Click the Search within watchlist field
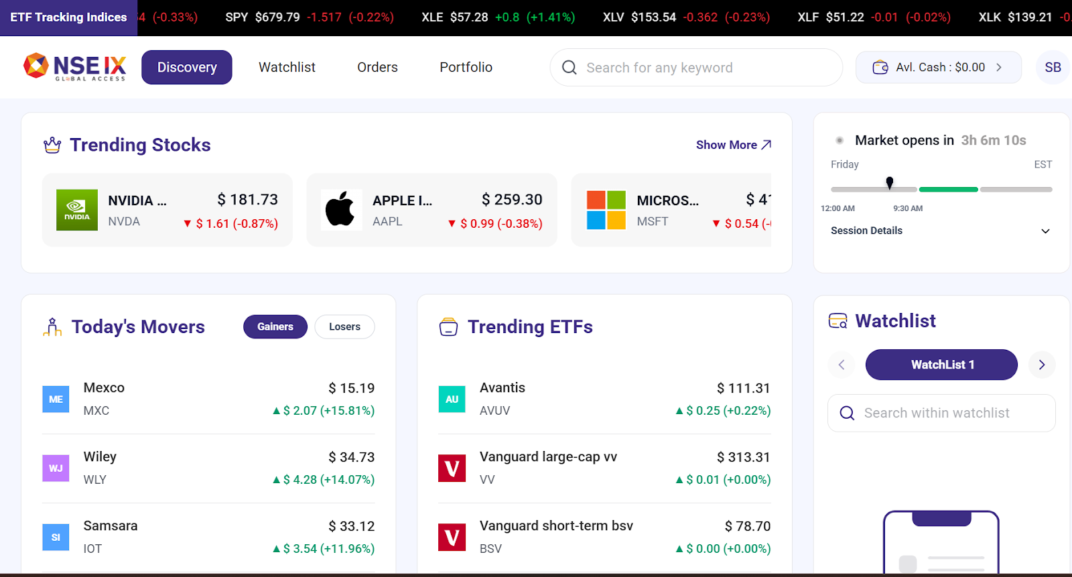The height and width of the screenshot is (577, 1072). pos(941,413)
